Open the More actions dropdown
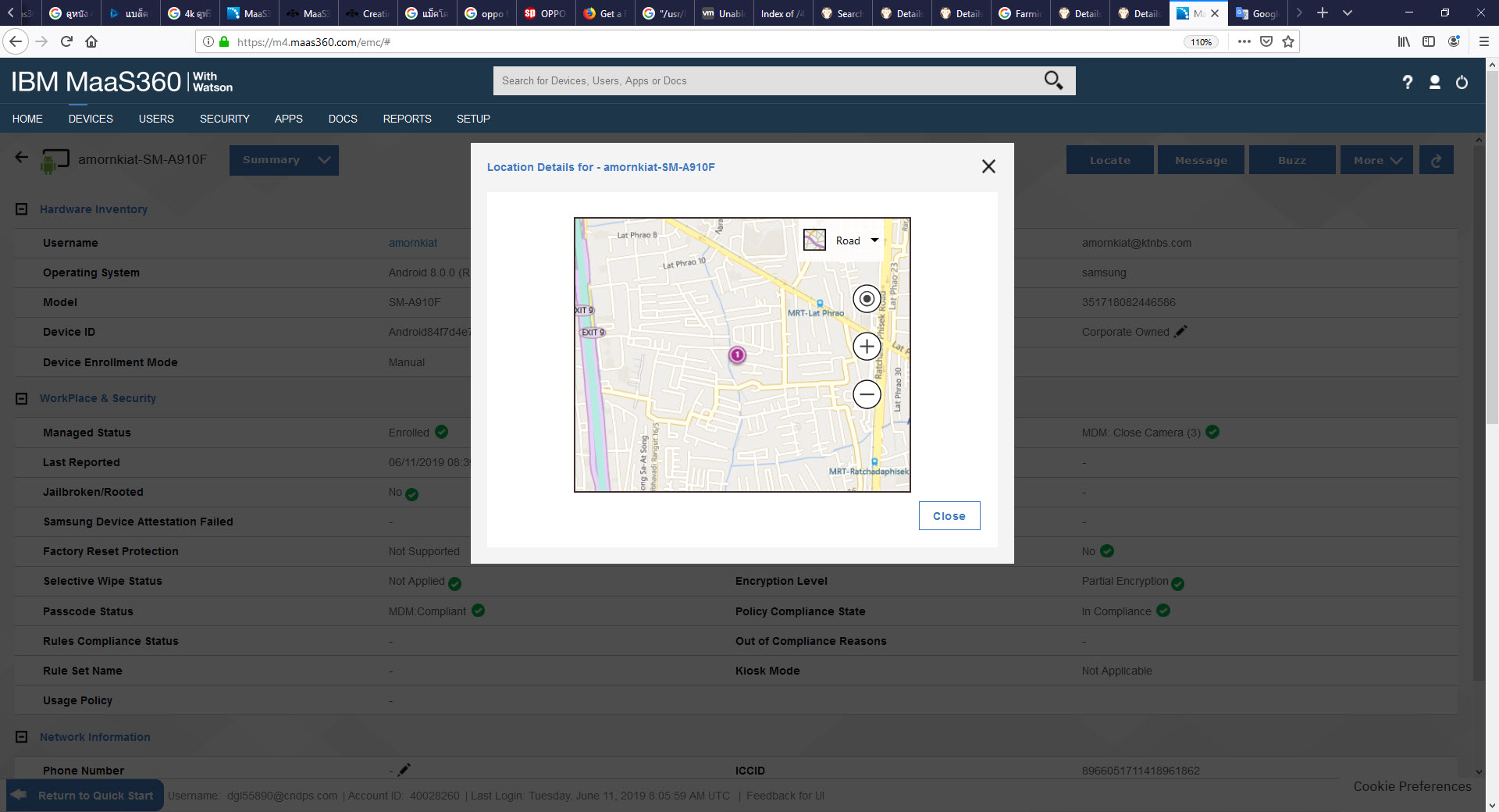The image size is (1499, 812). coord(1377,160)
